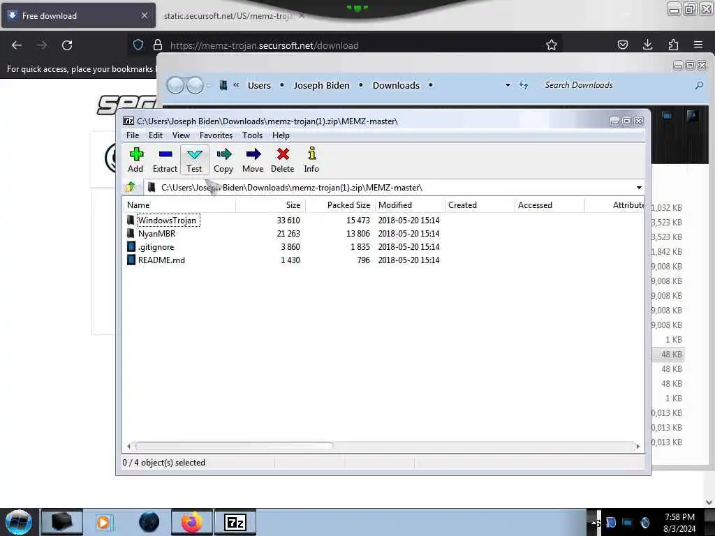Go up one folder level in 7-Zip

coord(131,187)
